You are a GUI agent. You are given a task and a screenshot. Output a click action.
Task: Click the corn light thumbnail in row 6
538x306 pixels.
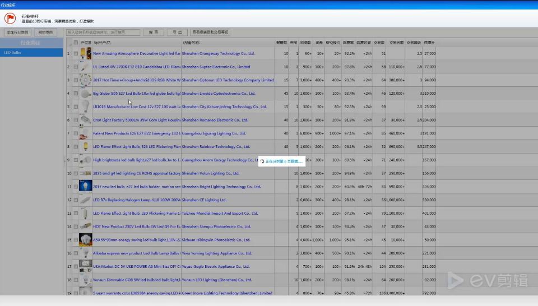coord(85,120)
